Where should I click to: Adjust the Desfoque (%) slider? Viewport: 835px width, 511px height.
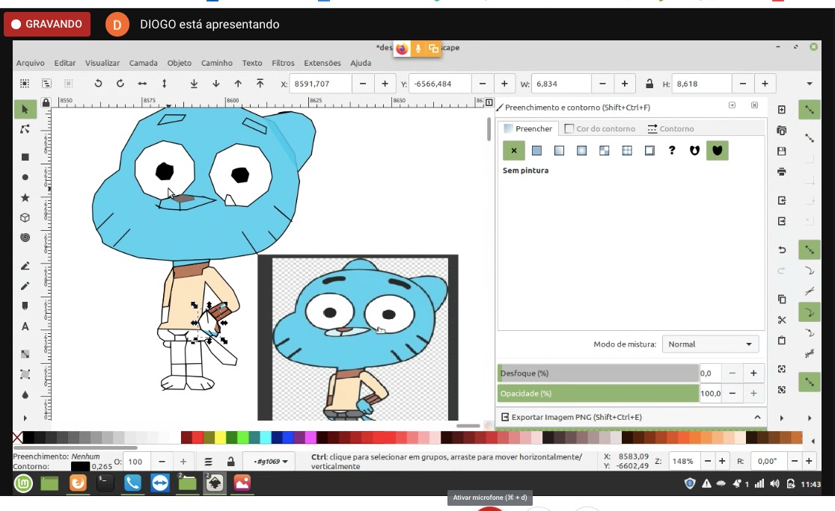[598, 374]
